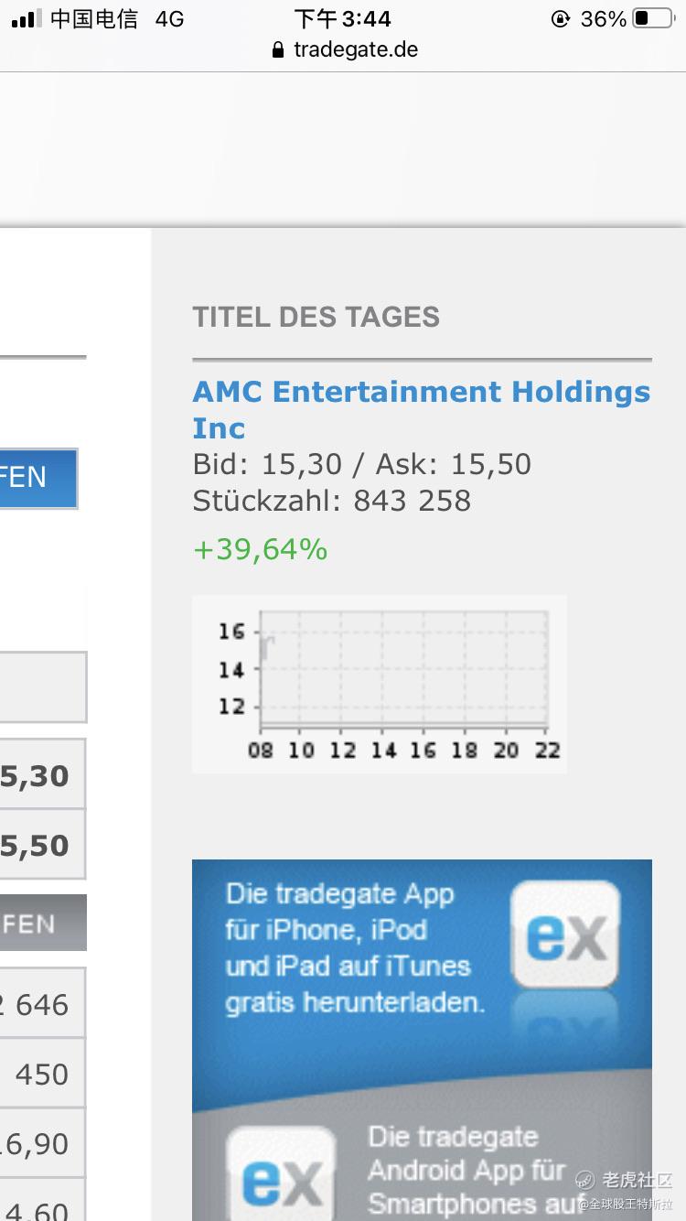The image size is (686, 1221).
Task: Tap the orientation lock status icon
Action: [561, 19]
